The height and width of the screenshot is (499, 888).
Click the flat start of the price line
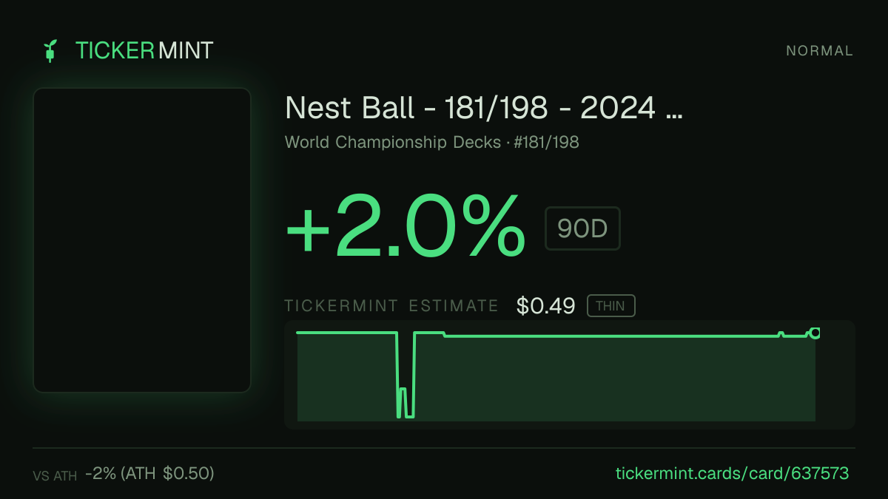(346, 333)
